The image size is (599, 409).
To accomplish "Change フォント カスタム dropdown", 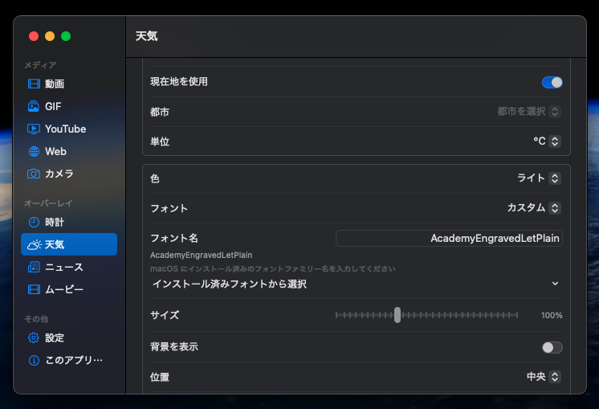I will point(533,208).
